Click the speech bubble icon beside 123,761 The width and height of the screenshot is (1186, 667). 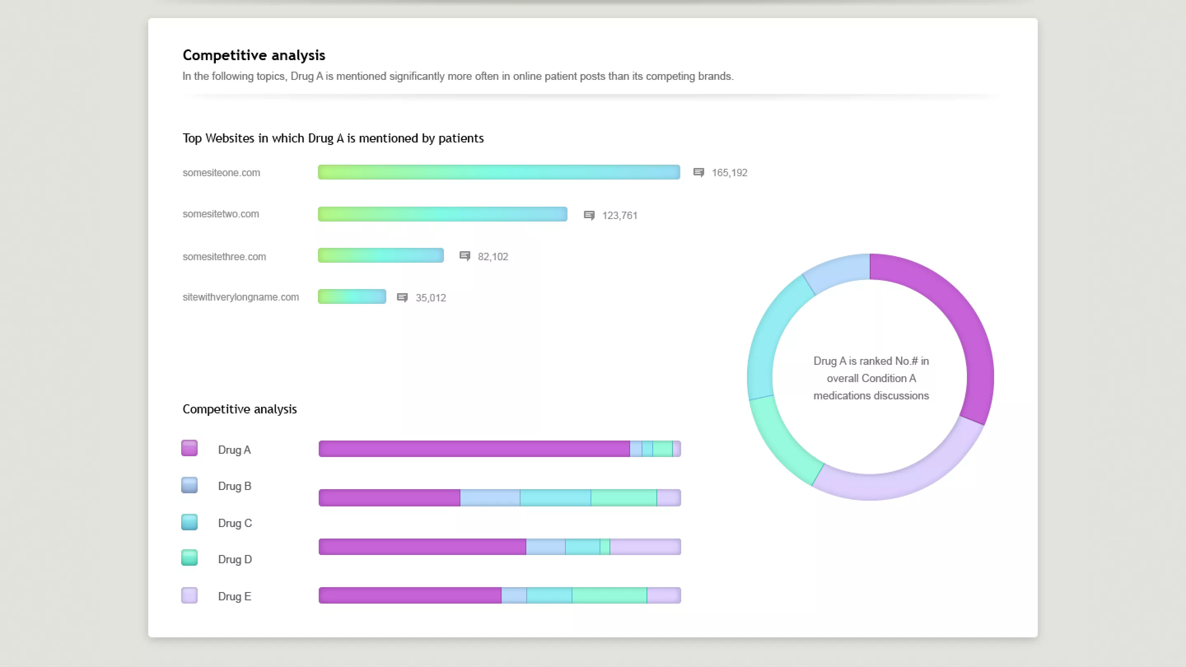click(589, 215)
